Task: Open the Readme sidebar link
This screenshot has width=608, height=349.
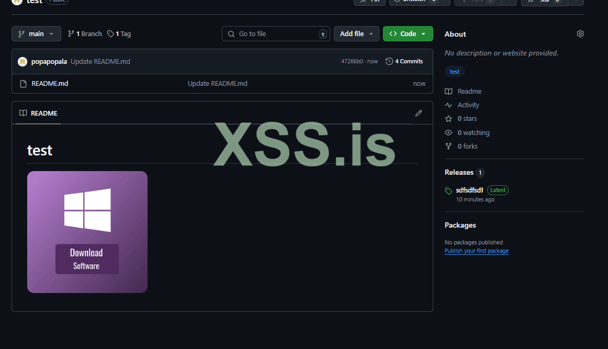Action: click(469, 92)
